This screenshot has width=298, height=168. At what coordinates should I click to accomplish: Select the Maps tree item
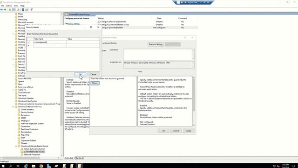point(20,14)
